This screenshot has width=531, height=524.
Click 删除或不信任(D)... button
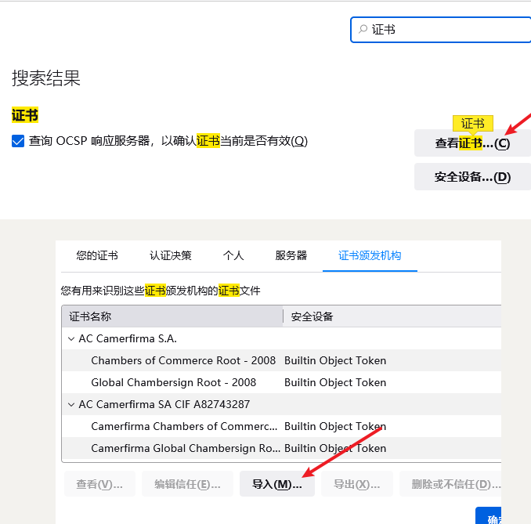click(450, 484)
